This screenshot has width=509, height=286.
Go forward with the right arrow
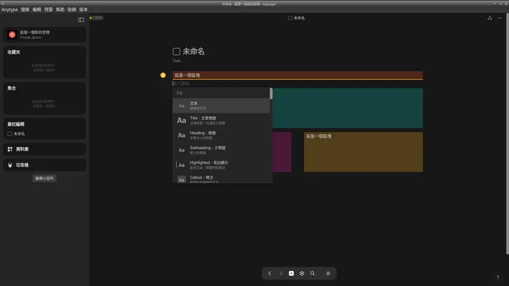[281, 274]
